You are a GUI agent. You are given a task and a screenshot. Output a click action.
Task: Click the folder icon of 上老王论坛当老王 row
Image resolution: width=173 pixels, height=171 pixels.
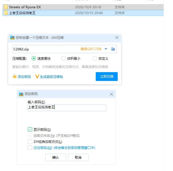tap(6, 13)
